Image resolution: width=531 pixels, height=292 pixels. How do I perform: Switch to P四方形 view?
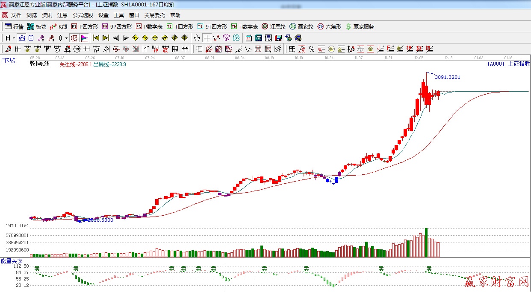85,26
